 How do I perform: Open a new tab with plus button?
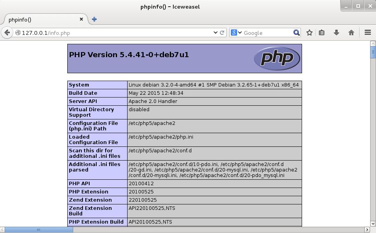tap(94, 19)
